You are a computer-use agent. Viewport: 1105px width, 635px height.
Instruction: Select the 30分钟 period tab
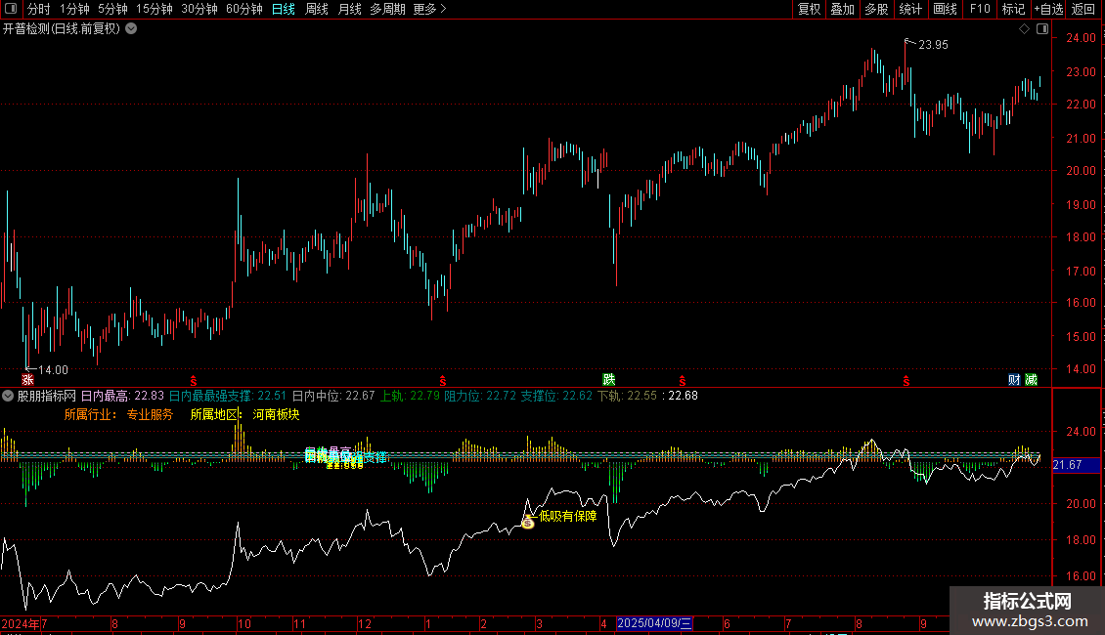pyautogui.click(x=199, y=9)
